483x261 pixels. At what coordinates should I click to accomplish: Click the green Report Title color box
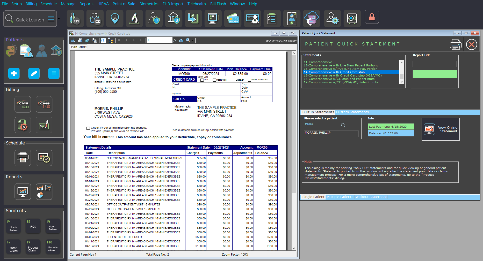434,74
